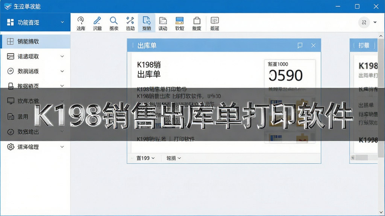Click the first toolbar icon 选库
Image resolution: width=385 pixels, height=216 pixels.
coord(81,23)
